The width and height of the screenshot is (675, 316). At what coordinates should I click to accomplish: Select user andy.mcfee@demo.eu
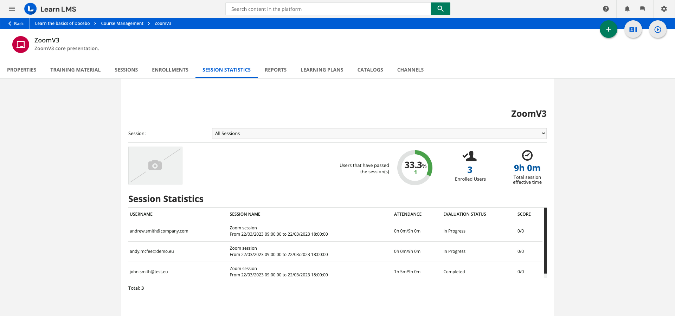(x=152, y=251)
